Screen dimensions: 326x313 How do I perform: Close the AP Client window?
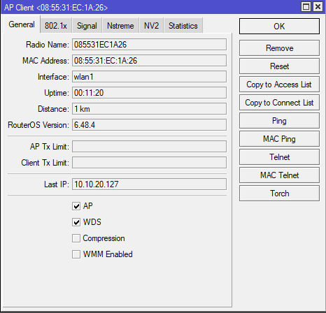pos(318,7)
